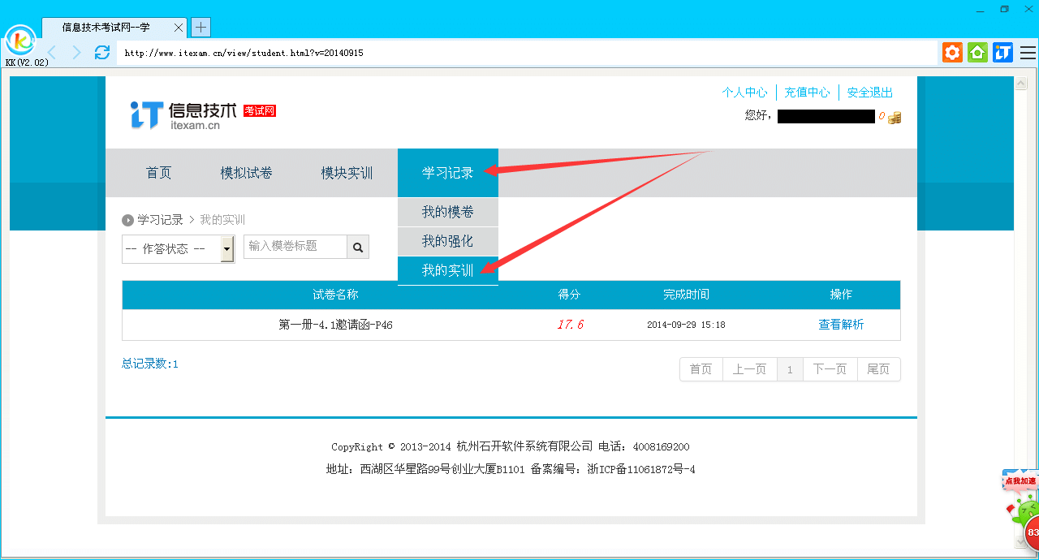Click 查看解析 for the exam record

(841, 324)
